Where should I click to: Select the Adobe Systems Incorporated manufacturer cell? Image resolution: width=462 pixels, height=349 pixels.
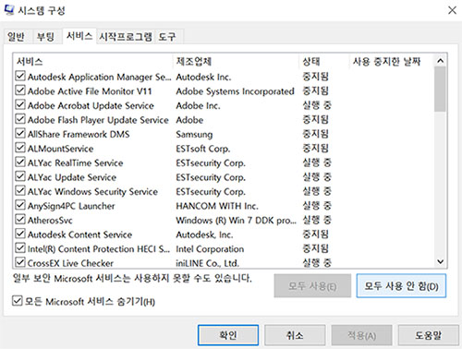point(235,91)
